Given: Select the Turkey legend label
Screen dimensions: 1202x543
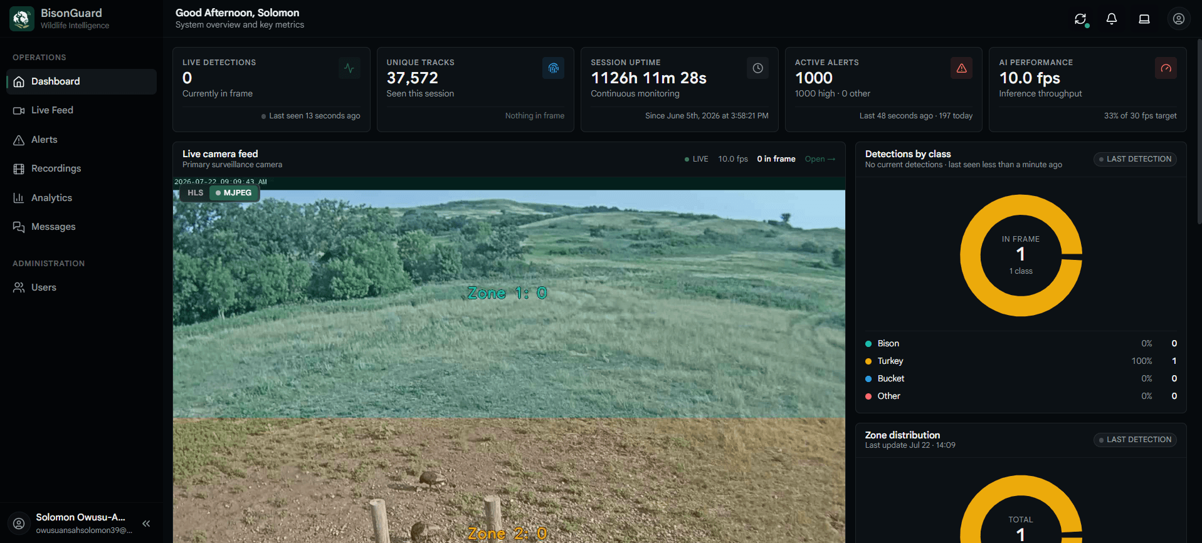Looking at the screenshot, I should pos(890,361).
